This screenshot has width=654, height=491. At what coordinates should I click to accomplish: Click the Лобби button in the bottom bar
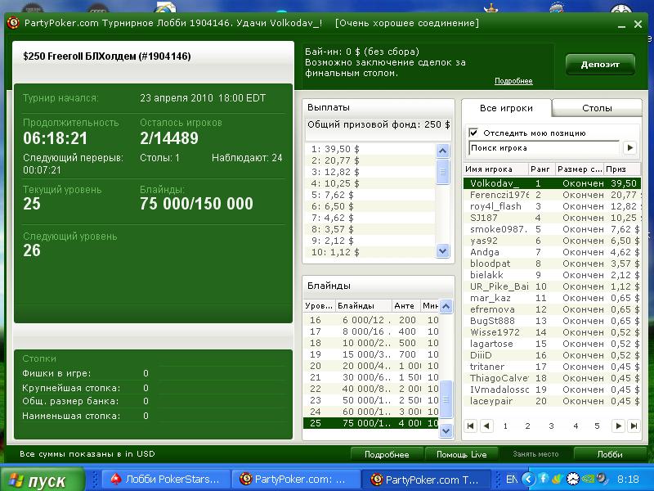pos(610,454)
